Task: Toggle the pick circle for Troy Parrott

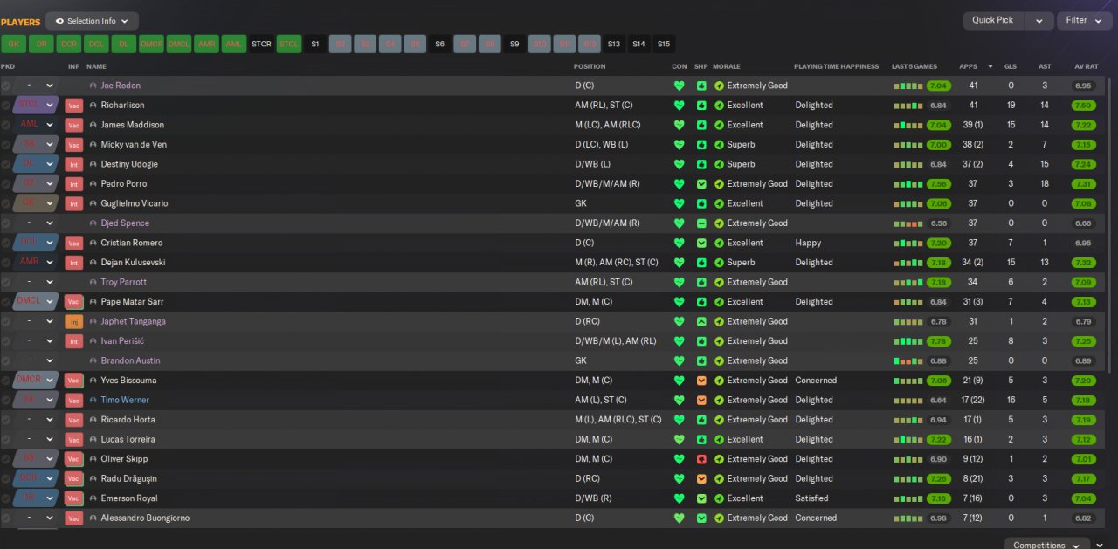Action: tap(6, 282)
